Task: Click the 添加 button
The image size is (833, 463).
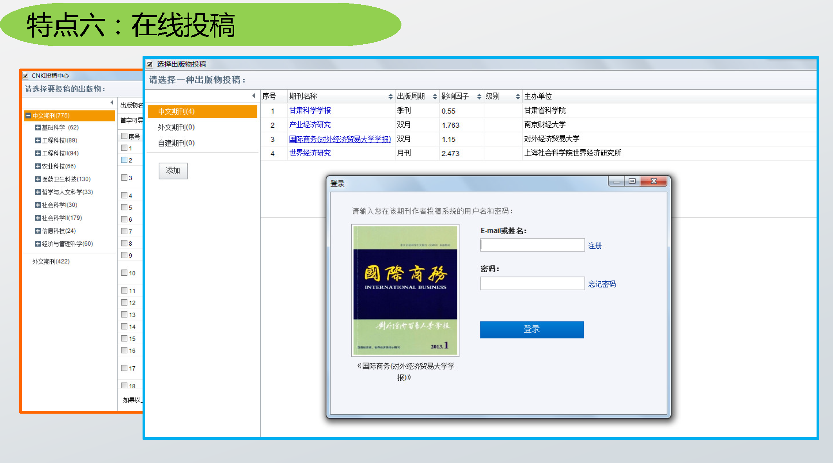Action: click(173, 171)
